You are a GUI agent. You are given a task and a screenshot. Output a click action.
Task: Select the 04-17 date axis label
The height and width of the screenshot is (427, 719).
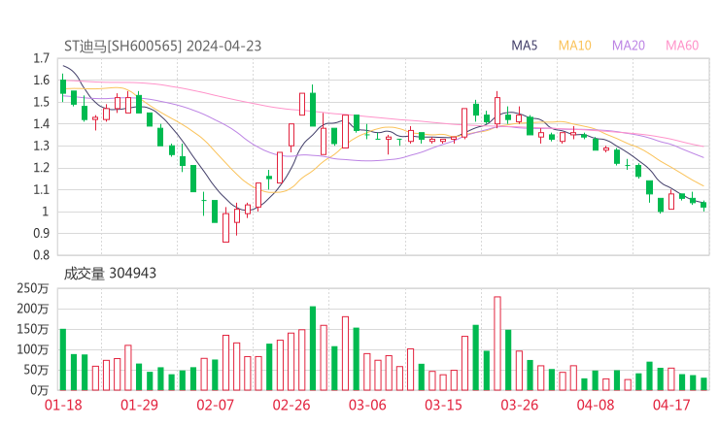[671, 405]
